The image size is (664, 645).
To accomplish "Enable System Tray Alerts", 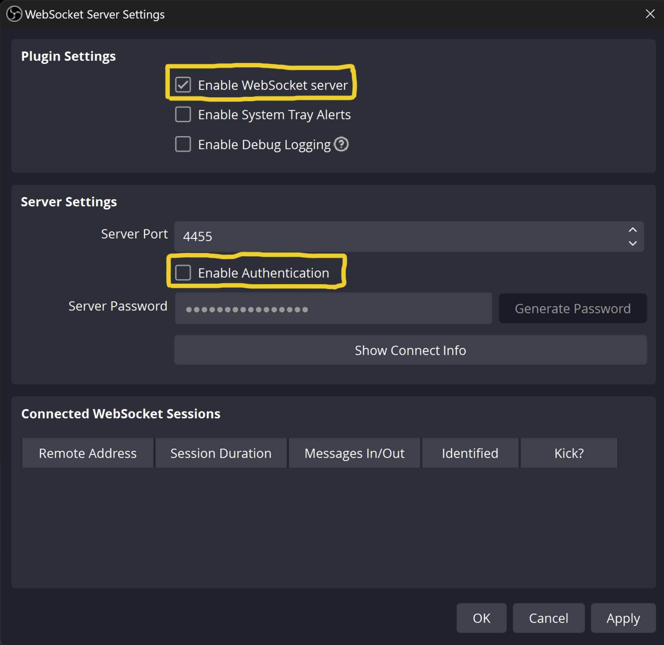I will [x=183, y=114].
